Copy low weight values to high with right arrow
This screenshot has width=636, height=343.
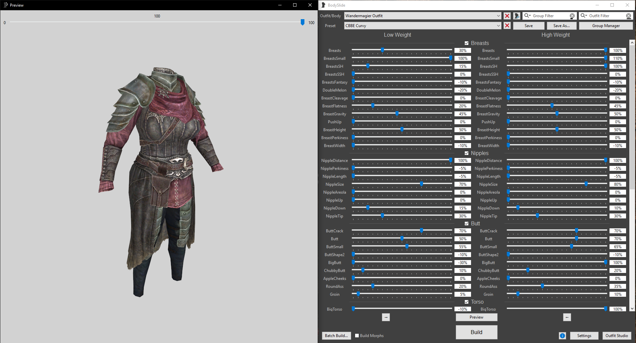386,317
